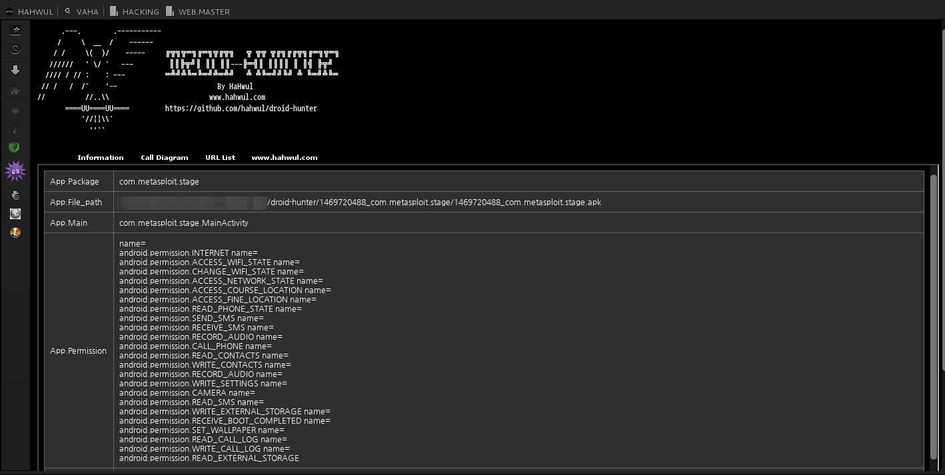The image size is (945, 475).
Task: Follow the www.hahwul.com navigation link
Action: pos(284,158)
